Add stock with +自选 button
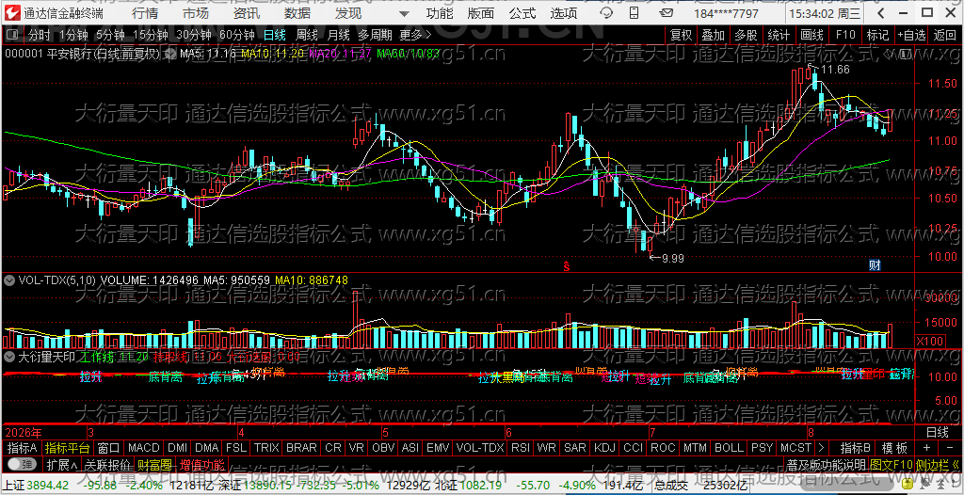The image size is (964, 495). coord(911,35)
